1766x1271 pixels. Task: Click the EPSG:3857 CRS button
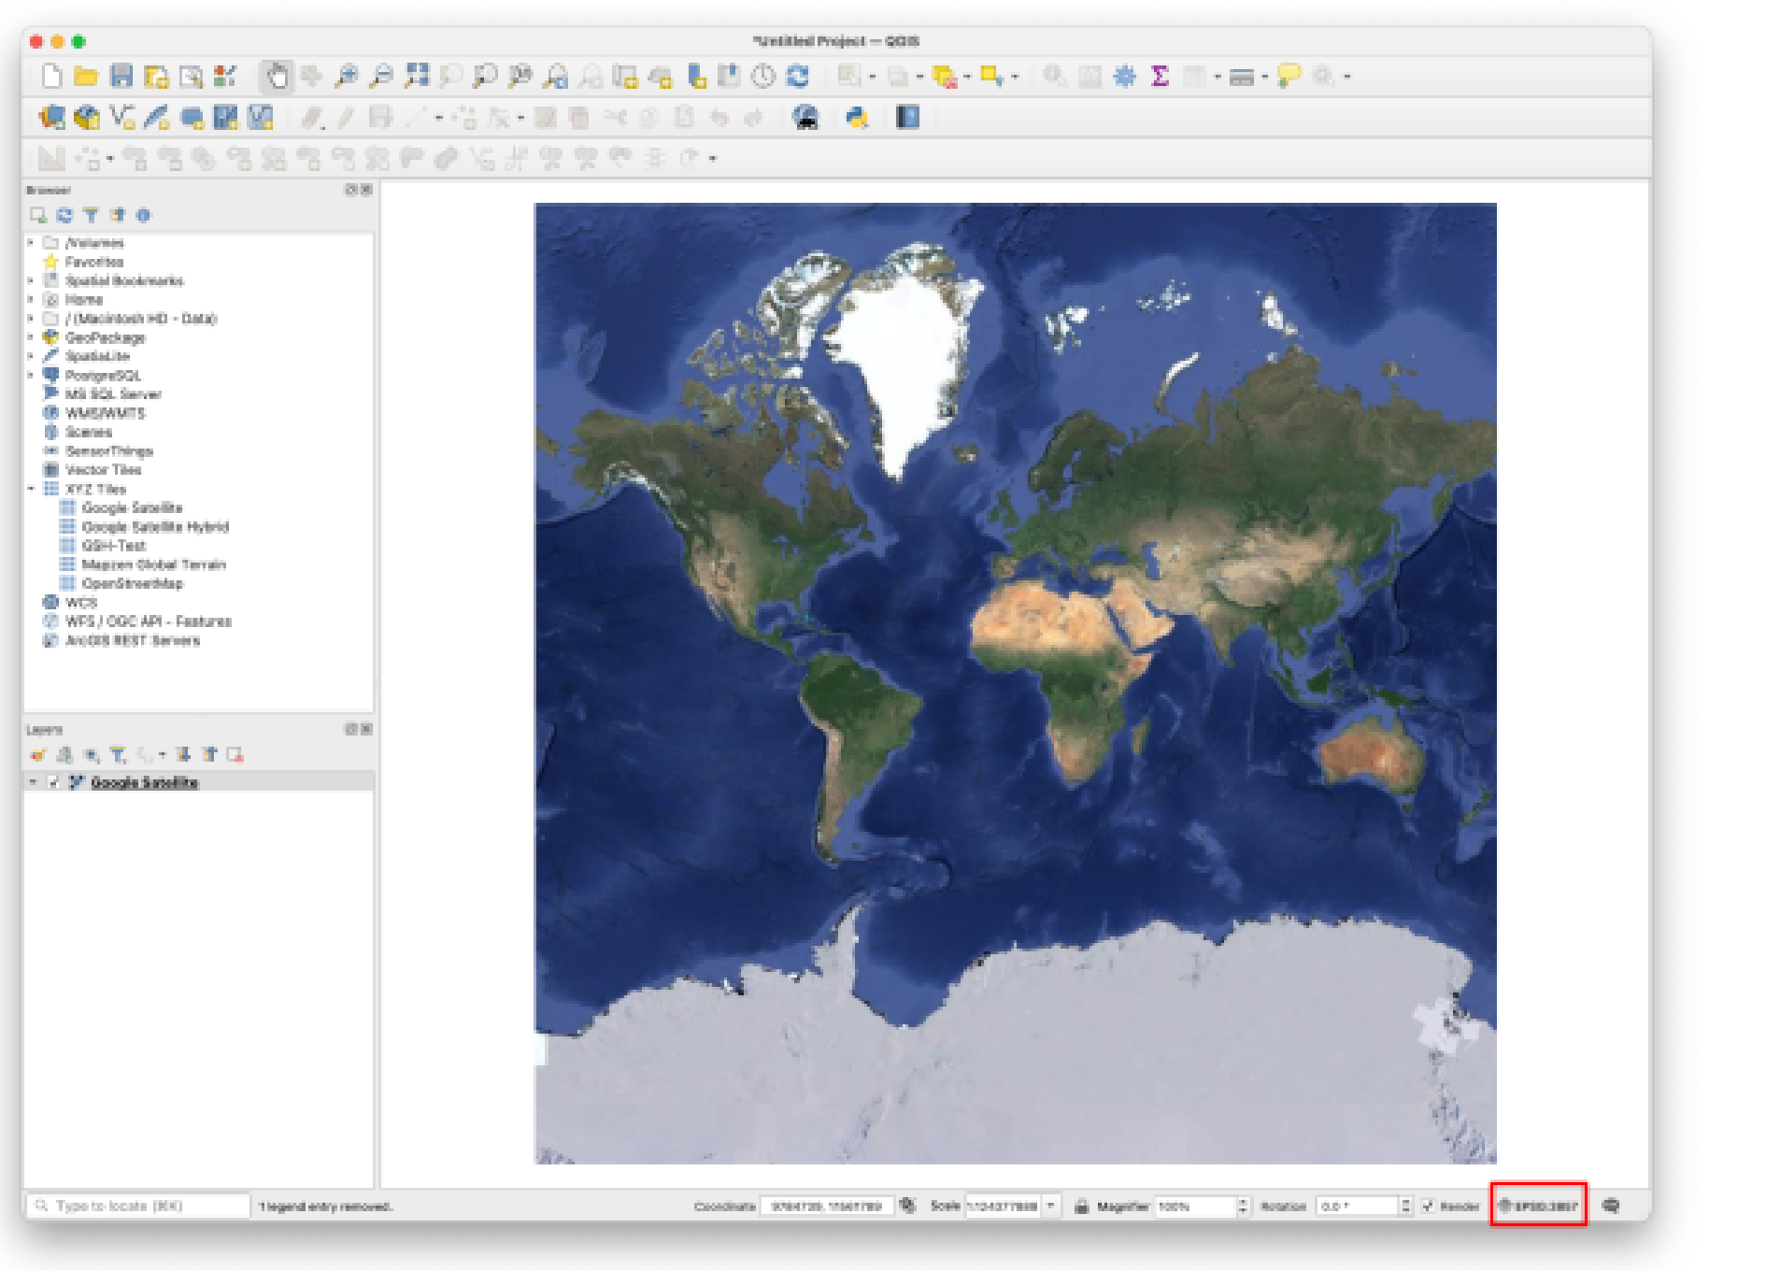point(1538,1206)
